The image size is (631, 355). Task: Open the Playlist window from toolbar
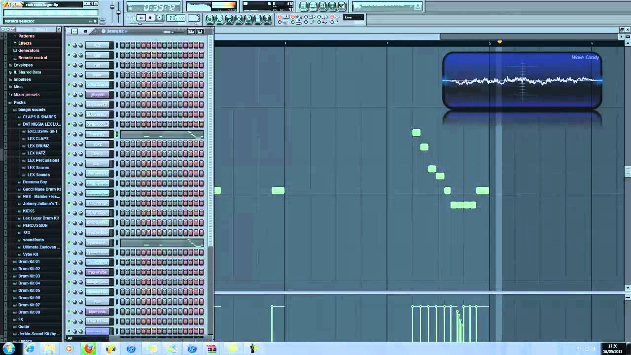pos(303,6)
